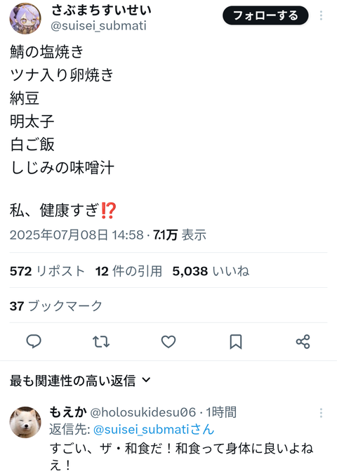View the 572 リポスト list

pos(47,271)
